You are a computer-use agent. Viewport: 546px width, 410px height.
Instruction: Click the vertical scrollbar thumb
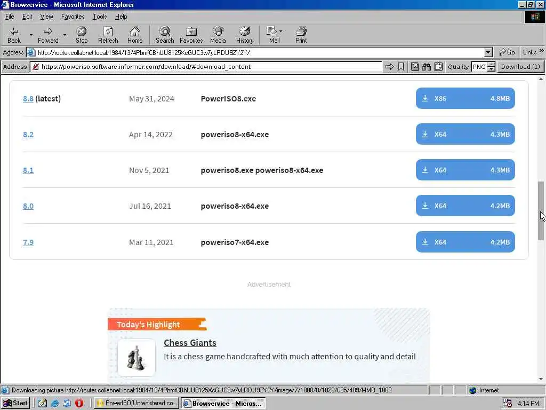point(541,210)
